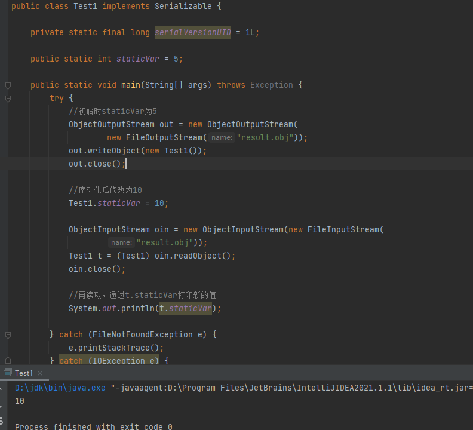Open the D:\jdk\bin\java.exe link
473x430 pixels.
[x=60, y=388]
